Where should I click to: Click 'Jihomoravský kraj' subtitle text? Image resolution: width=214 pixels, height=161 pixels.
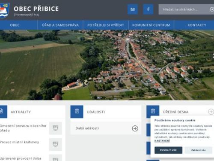(x=27, y=15)
